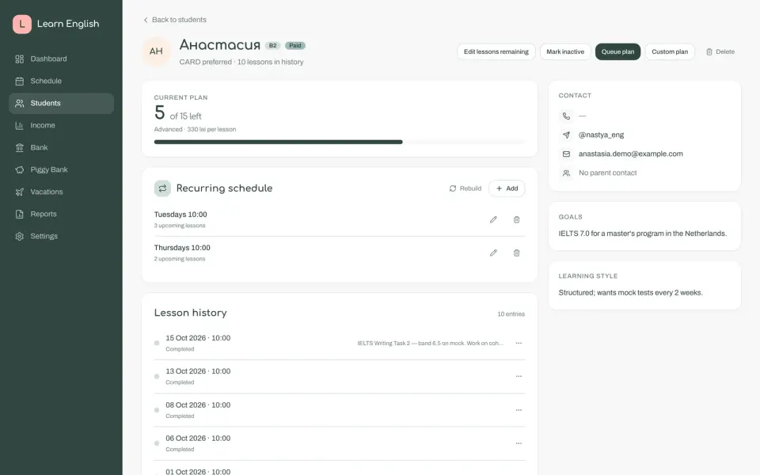Click the anastasia.demo@example.com email address
This screenshot has width=760, height=475.
click(631, 154)
